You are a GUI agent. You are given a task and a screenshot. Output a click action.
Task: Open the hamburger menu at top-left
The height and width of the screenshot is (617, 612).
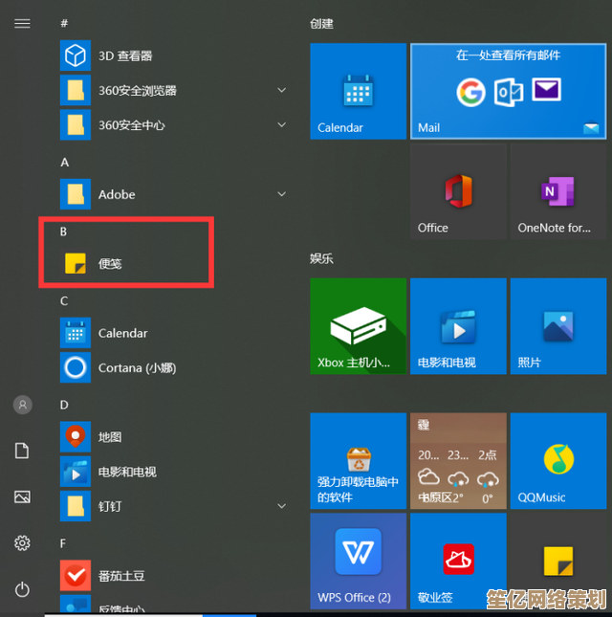coord(22,23)
